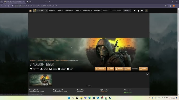Go back in browser history
This screenshot has height=100, width=179.
2,6
